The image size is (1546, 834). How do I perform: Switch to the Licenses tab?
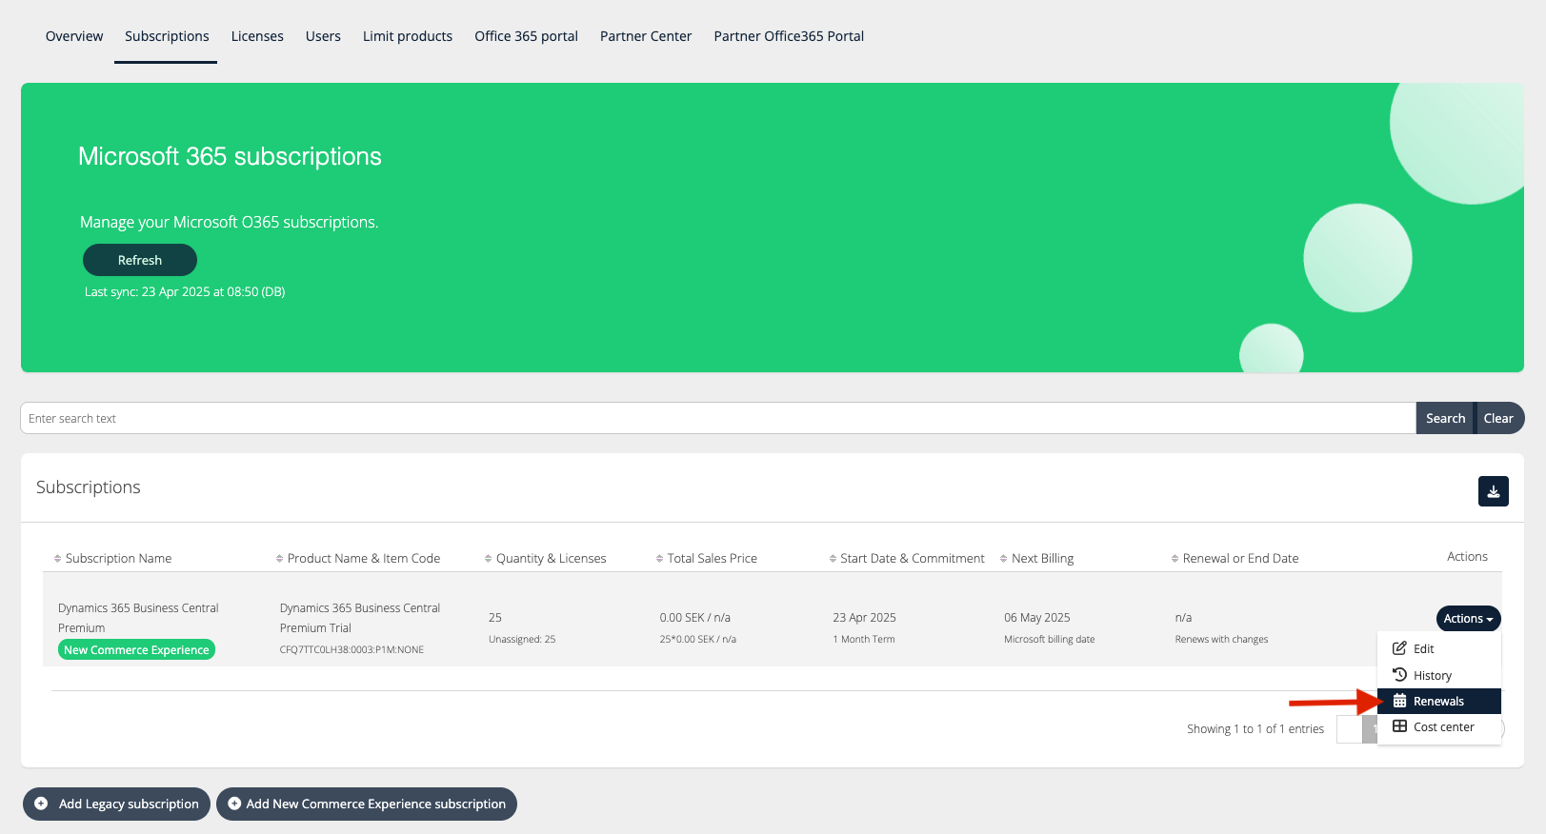(x=257, y=36)
